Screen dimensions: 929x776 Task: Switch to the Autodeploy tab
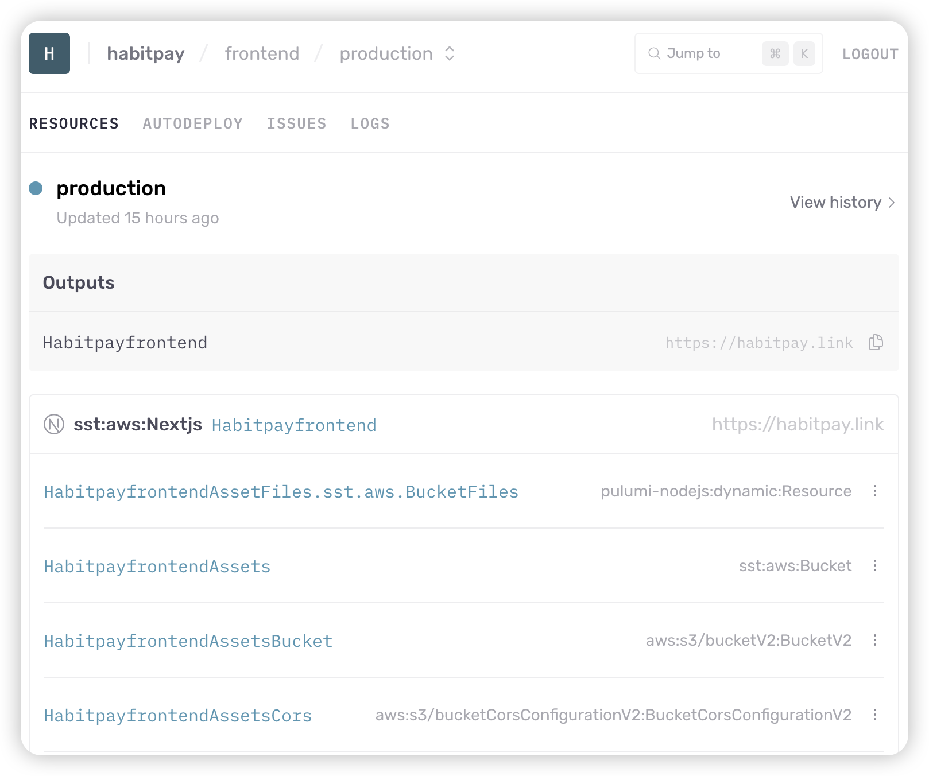[193, 123]
